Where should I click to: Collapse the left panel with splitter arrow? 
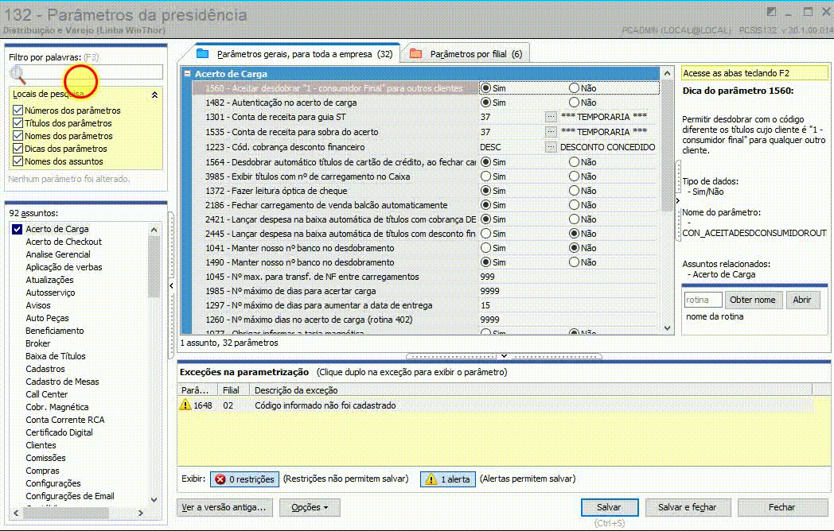coord(171,286)
